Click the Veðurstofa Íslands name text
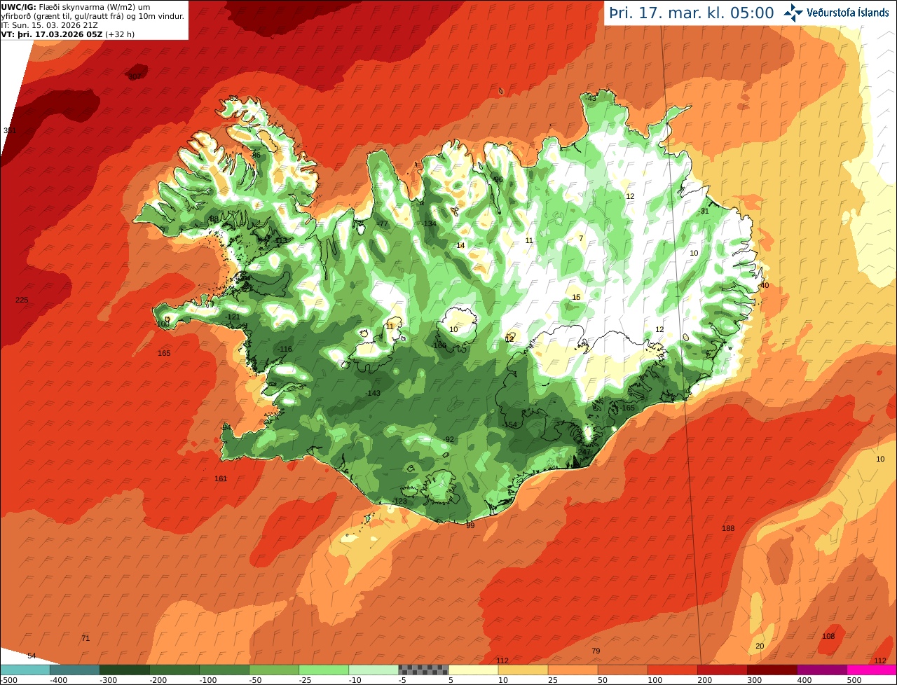 [x=847, y=13]
